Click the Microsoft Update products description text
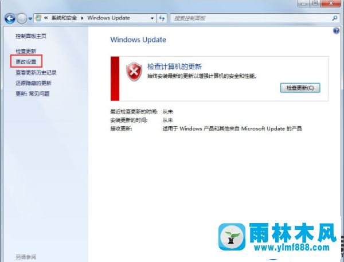This screenshot has width=344, height=262. [232, 128]
